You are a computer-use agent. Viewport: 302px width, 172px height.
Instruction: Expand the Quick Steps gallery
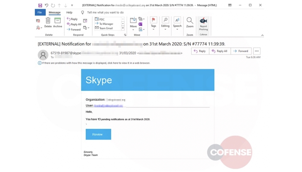[123, 28]
